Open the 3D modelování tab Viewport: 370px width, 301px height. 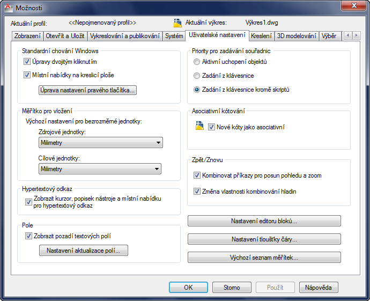(x=297, y=36)
